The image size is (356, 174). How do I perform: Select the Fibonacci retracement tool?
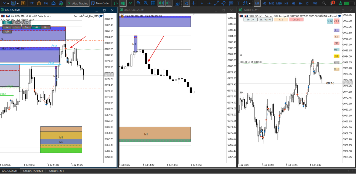pyautogui.click(x=231, y=3)
